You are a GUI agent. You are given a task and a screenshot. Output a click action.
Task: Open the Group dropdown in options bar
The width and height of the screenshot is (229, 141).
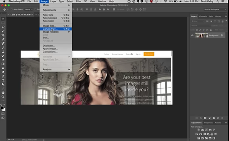click(x=29, y=10)
